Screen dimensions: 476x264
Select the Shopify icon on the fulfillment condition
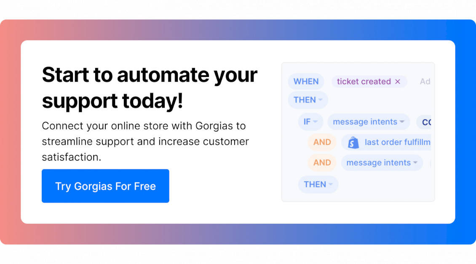(x=354, y=142)
